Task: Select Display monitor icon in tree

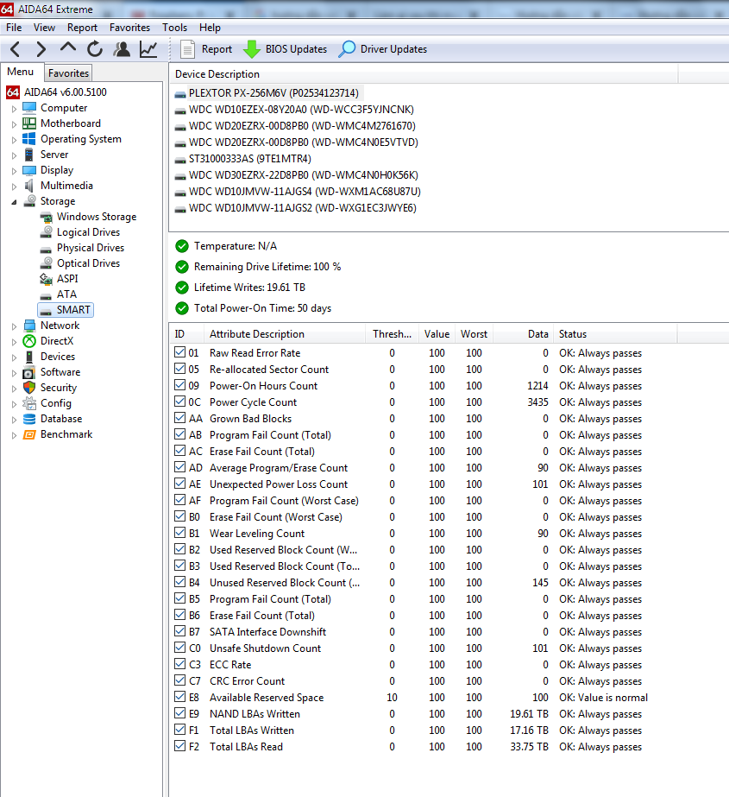Action: (x=29, y=170)
